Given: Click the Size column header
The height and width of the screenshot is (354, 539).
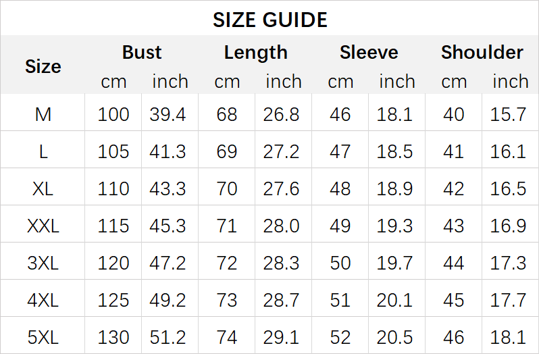Looking at the screenshot, I should point(43,66).
